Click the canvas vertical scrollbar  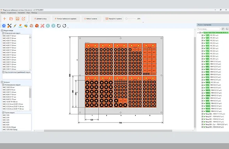(x=195, y=82)
